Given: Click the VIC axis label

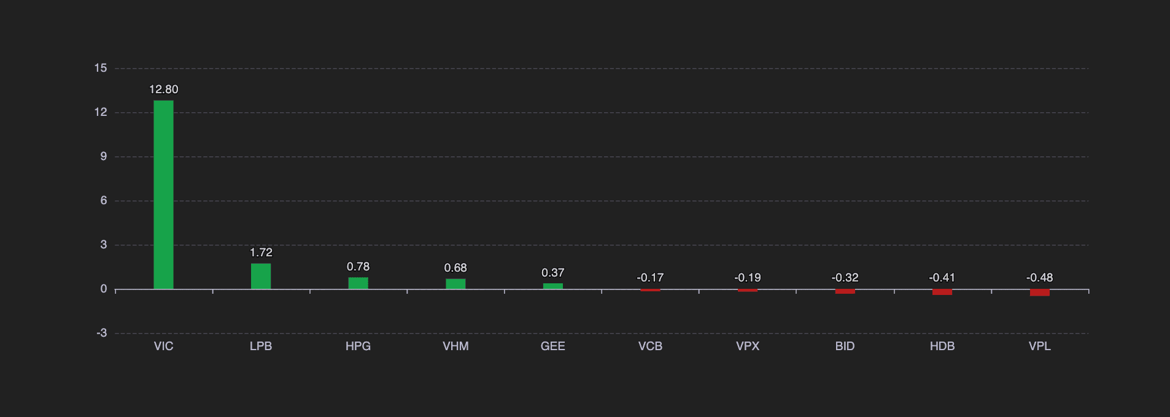Looking at the screenshot, I should click(163, 346).
